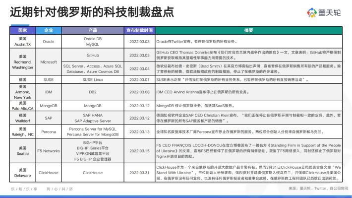Viewport: 352px width, 198px height.
Task: Click the MongoDB SaaS summary text
Action: [195, 106]
